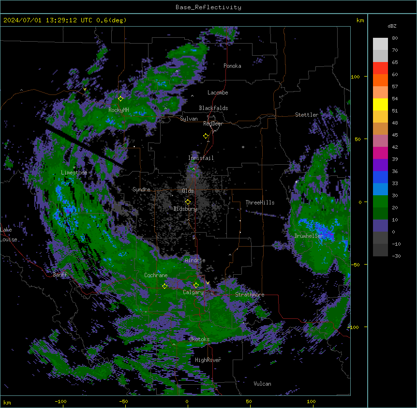Click the light gray 70-80 dBZ legend swatch
Screen dimensions: 417x408
pos(380,44)
